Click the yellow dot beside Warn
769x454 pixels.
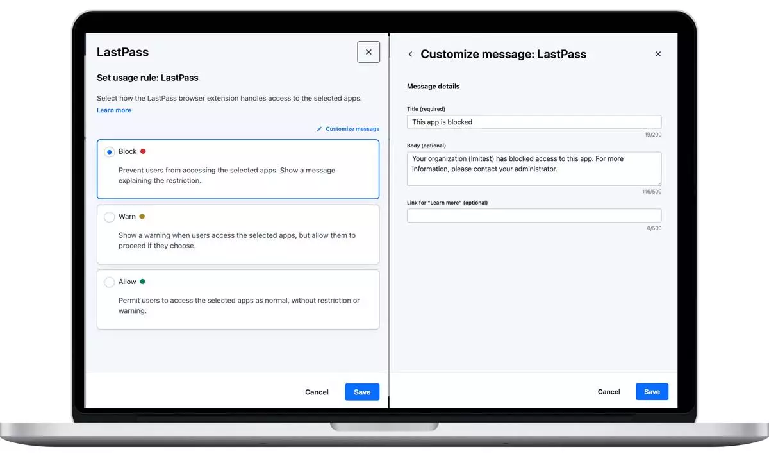[142, 217]
